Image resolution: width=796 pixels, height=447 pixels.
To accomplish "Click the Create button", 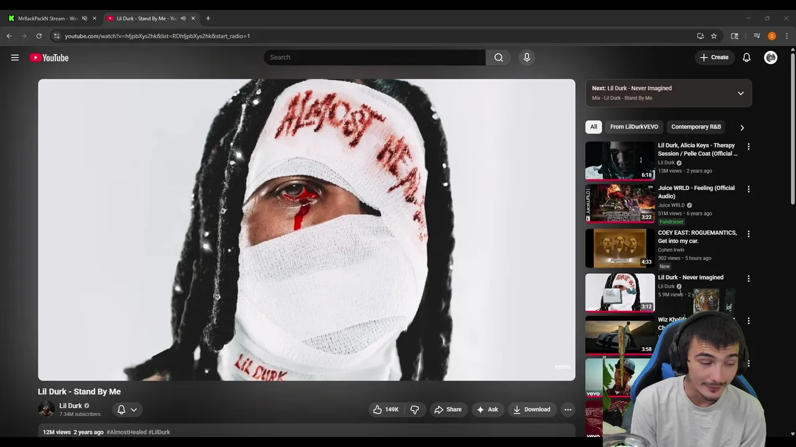I will coord(713,57).
